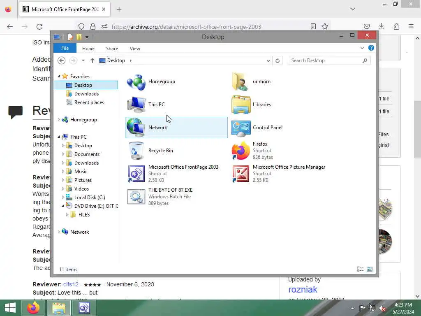
Task: Open reviewer clfs12 profile link
Action: (71, 285)
